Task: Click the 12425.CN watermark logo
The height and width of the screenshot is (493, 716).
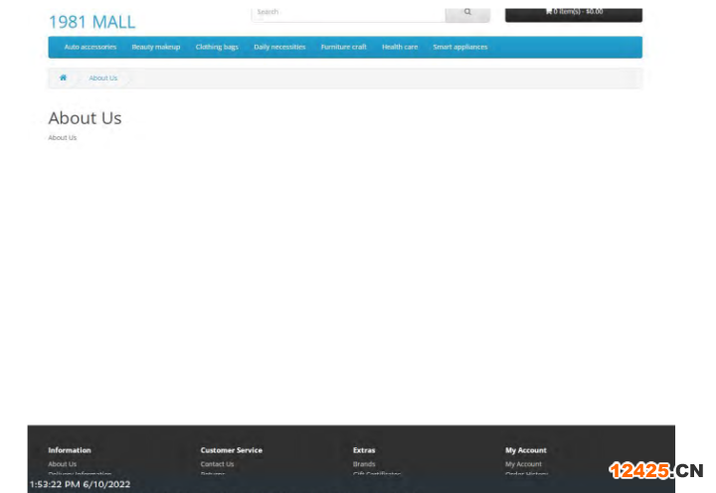Action: click(655, 470)
